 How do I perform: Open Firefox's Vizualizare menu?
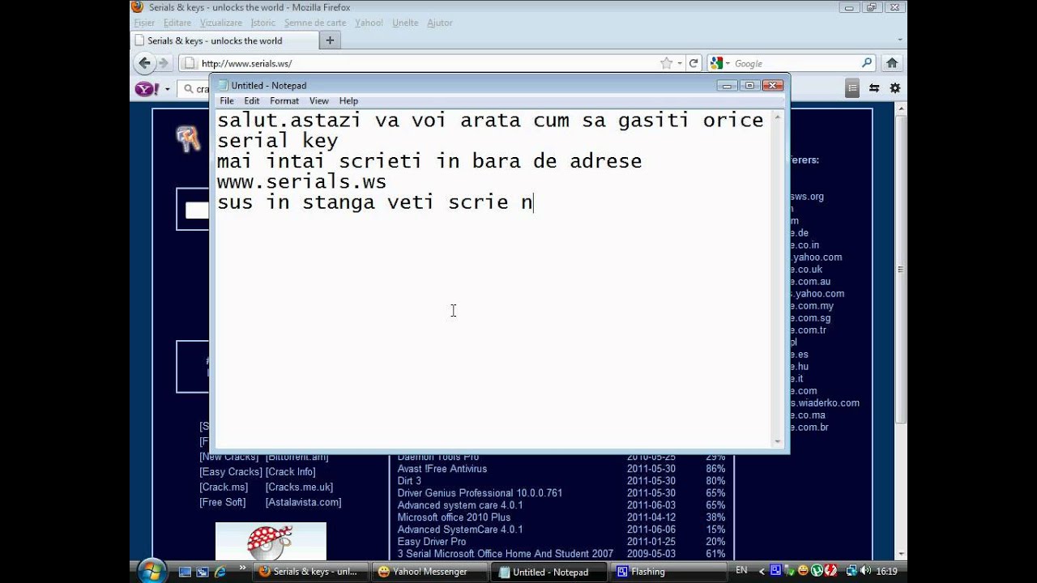(221, 23)
